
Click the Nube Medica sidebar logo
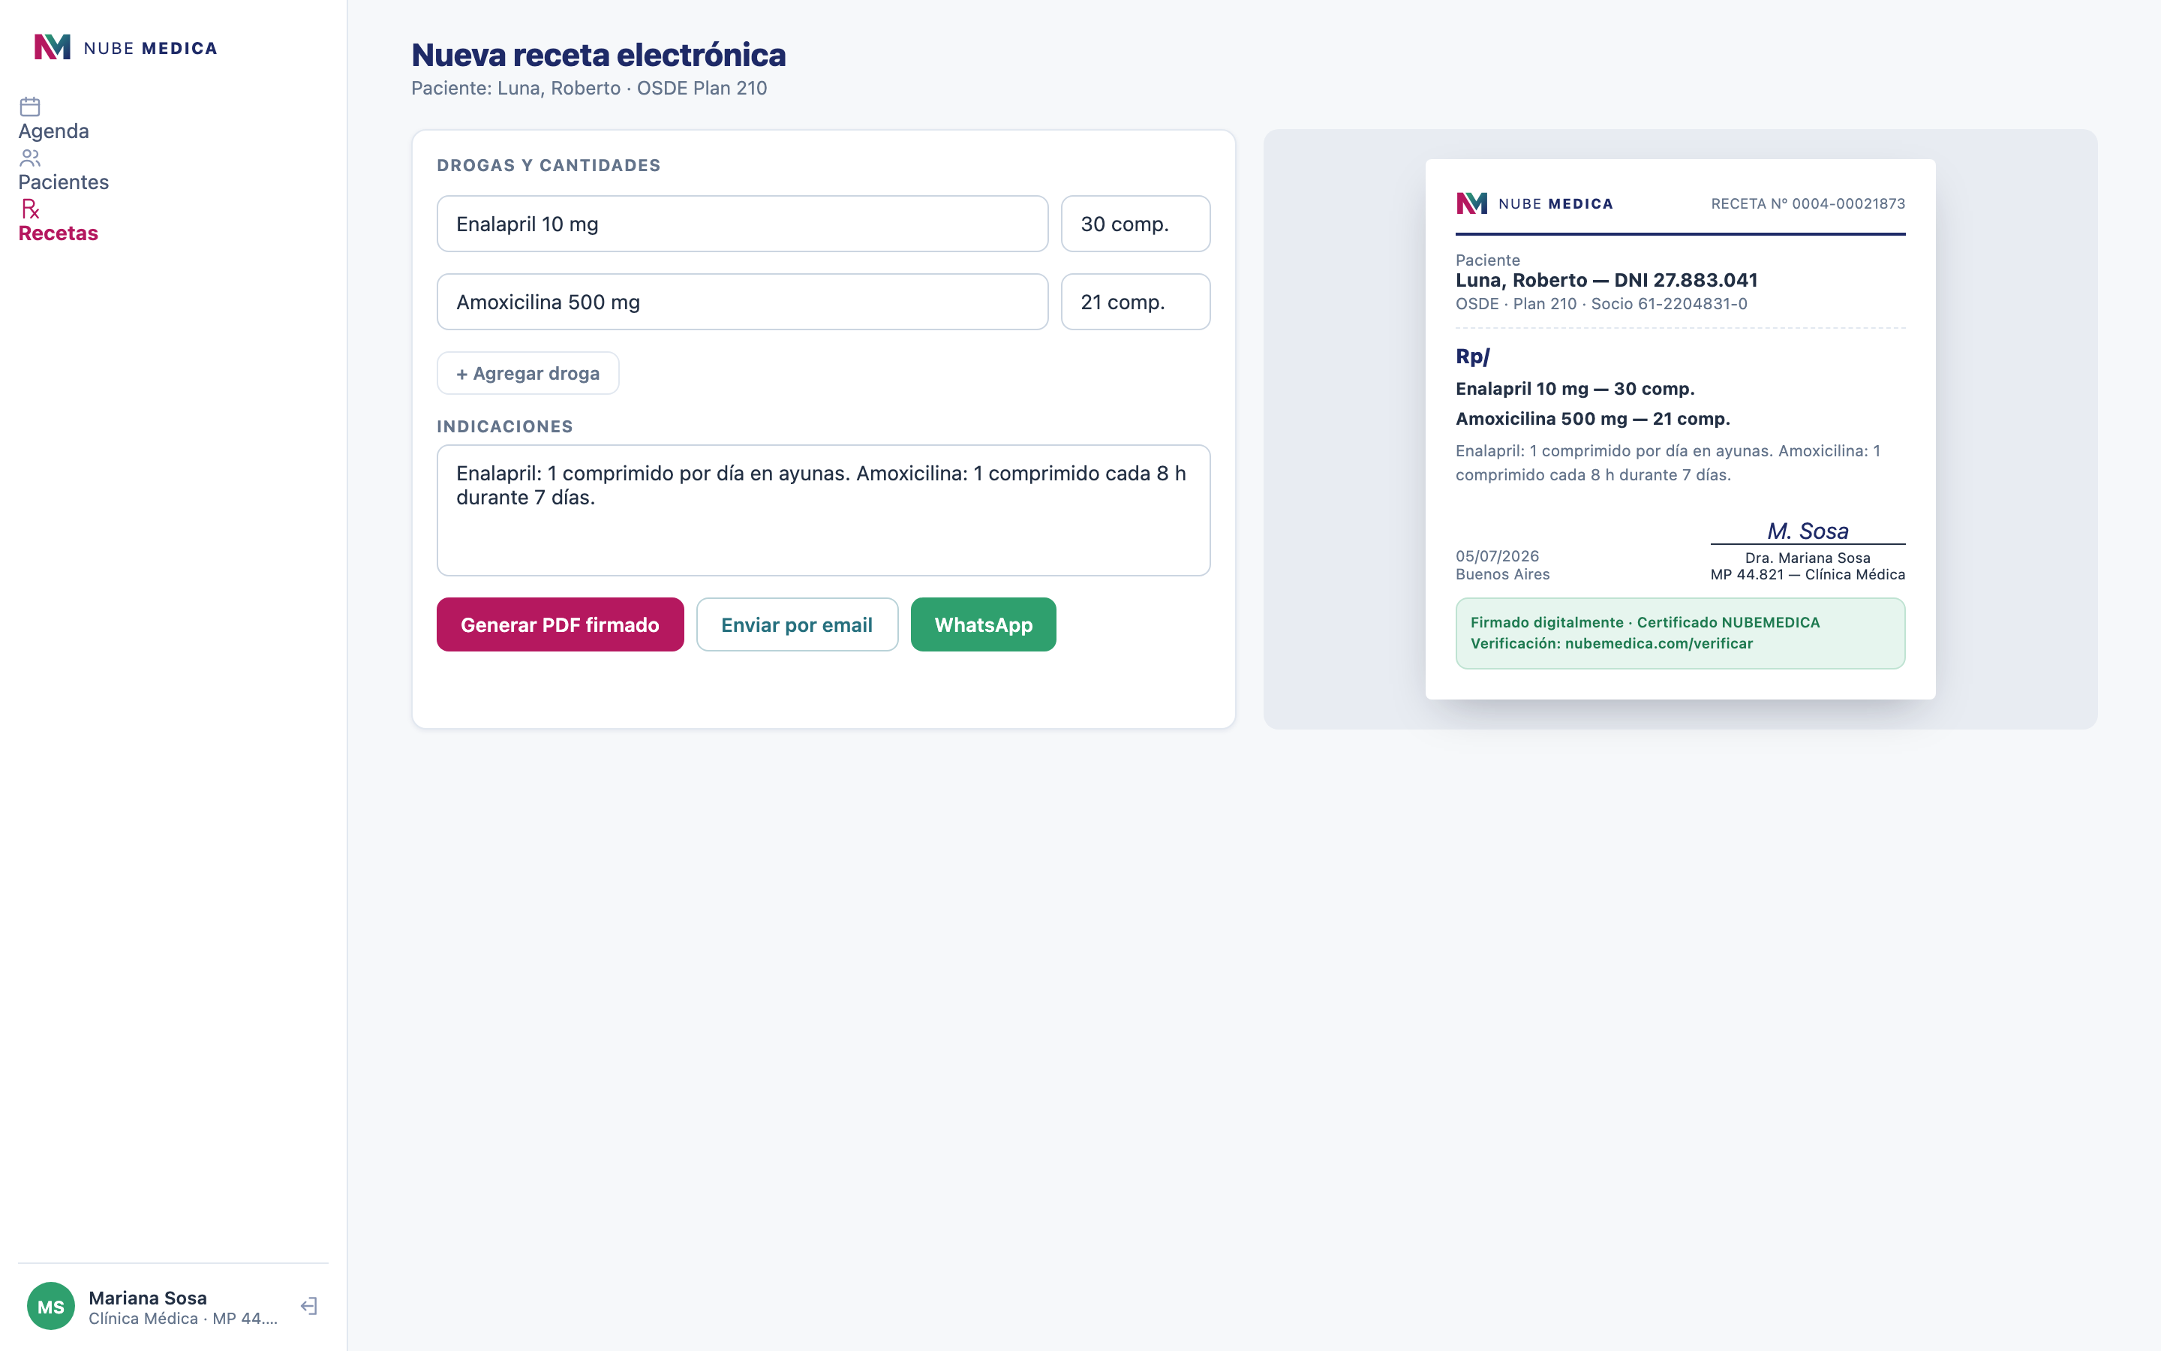126,47
